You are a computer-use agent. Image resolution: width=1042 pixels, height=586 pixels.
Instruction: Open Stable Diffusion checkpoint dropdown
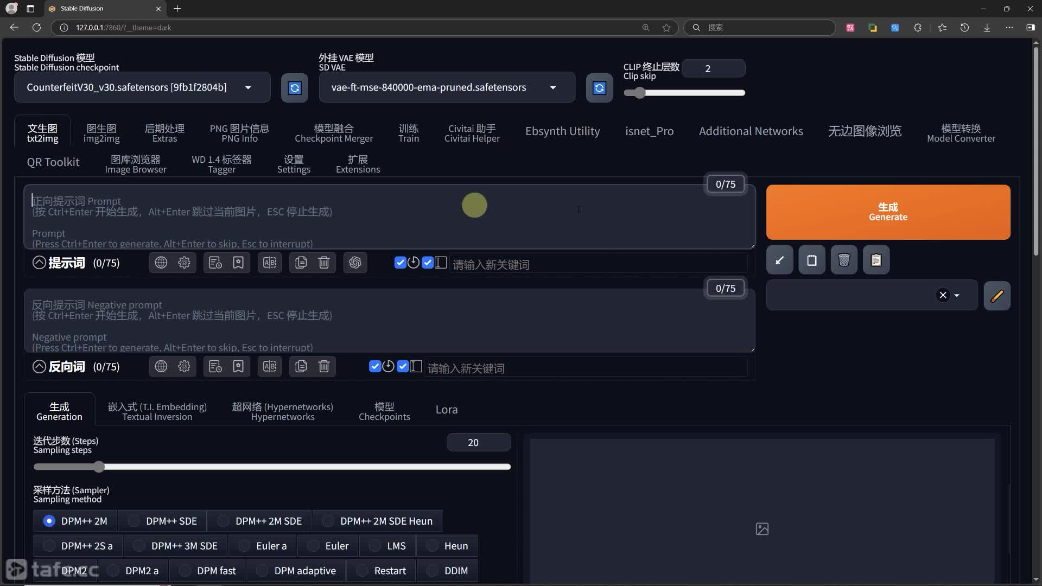pyautogui.click(x=142, y=87)
